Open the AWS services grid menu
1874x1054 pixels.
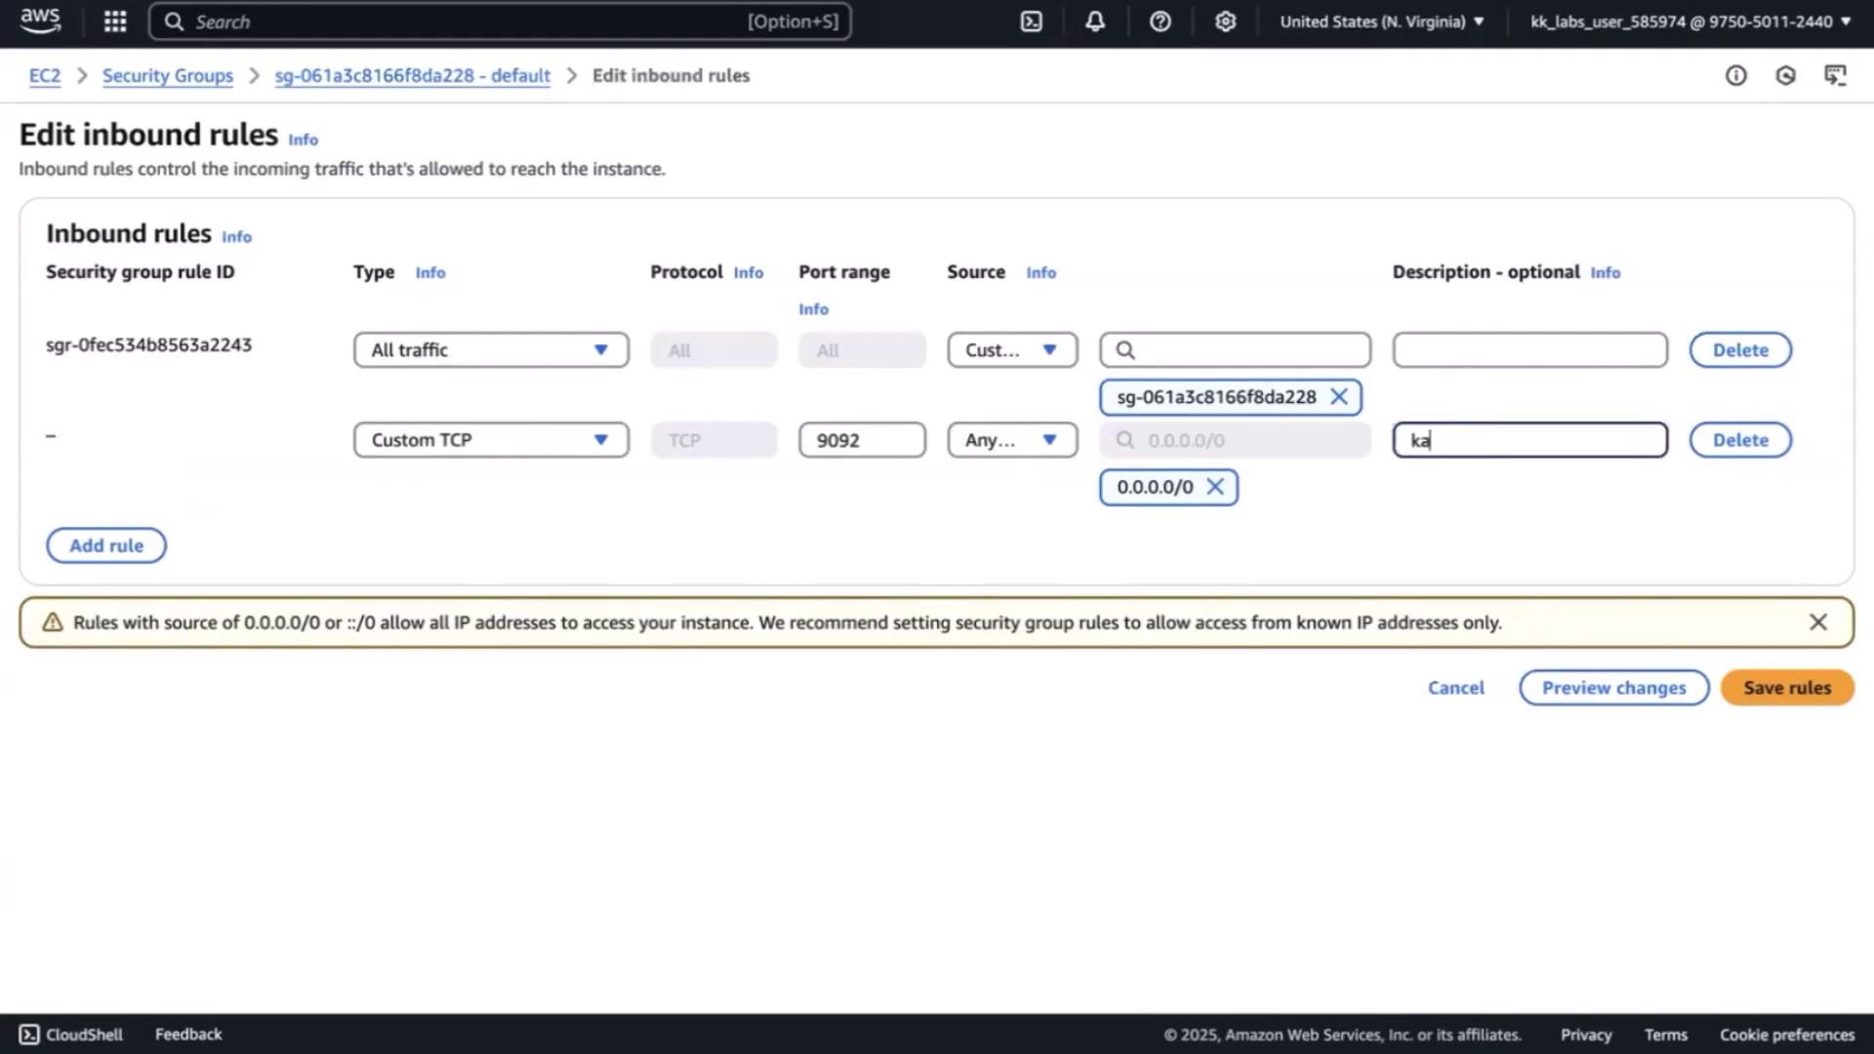[115, 21]
